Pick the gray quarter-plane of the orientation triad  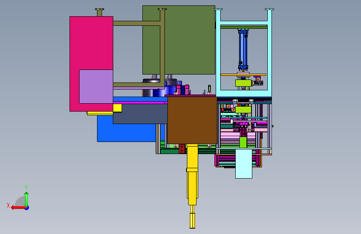point(20,201)
